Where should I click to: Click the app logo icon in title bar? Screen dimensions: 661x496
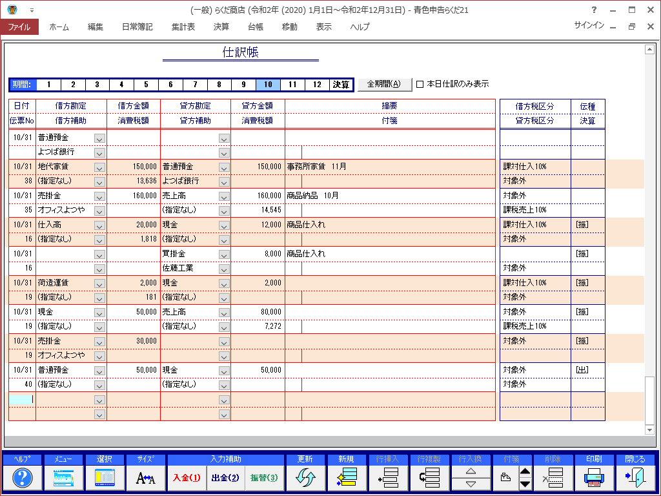click(x=12, y=9)
